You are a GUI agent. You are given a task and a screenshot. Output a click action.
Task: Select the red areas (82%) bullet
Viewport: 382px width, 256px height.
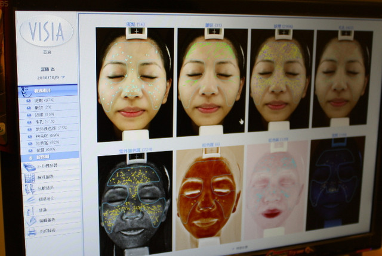click(x=30, y=143)
